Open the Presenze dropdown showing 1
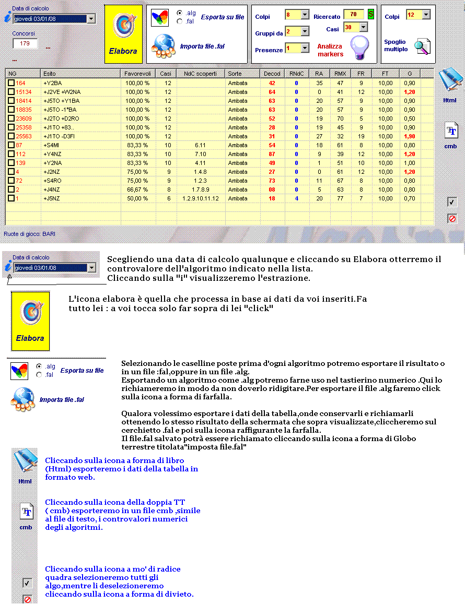 click(305, 48)
